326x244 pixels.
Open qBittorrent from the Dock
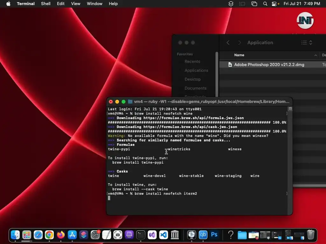tap(203, 235)
